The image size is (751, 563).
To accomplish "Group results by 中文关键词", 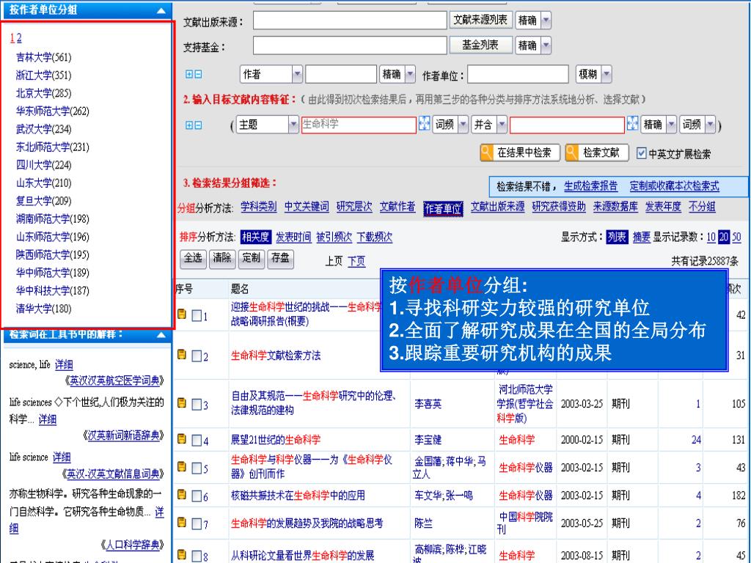I will click(307, 206).
